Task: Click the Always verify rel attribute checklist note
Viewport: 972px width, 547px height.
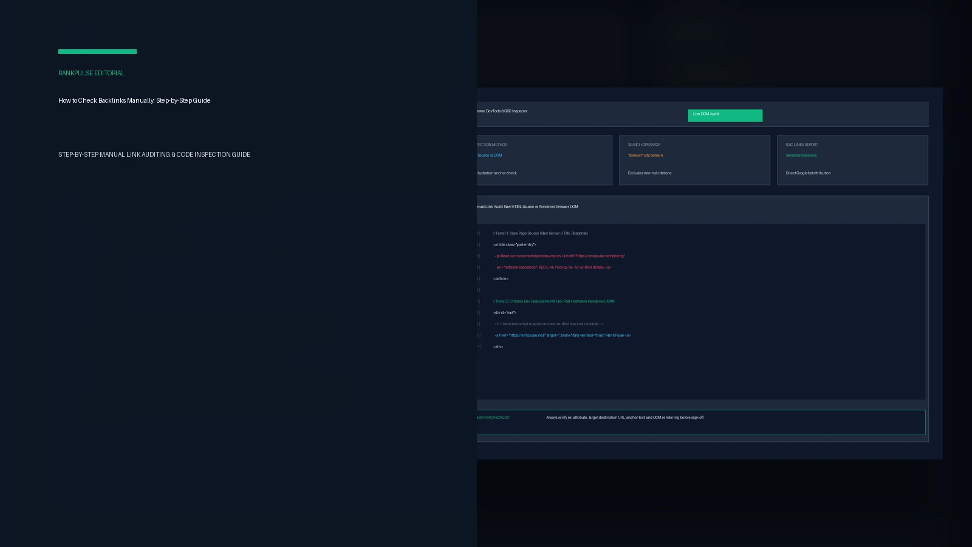Action: point(625,418)
